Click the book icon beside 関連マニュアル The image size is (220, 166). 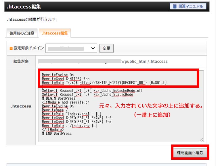[175, 6]
